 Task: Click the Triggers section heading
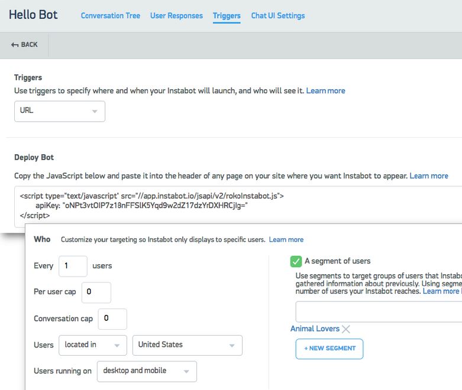pos(28,78)
